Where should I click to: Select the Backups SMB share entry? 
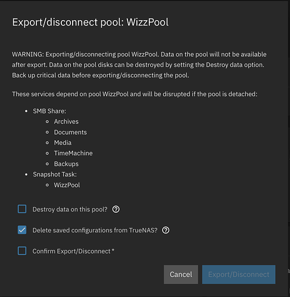(66, 164)
